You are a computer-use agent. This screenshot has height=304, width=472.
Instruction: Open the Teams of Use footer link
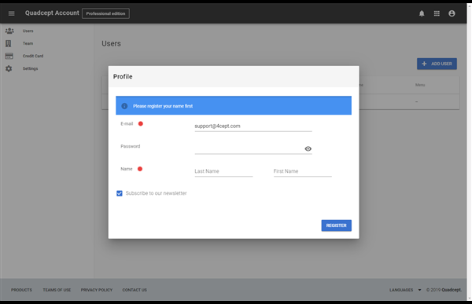(57, 290)
